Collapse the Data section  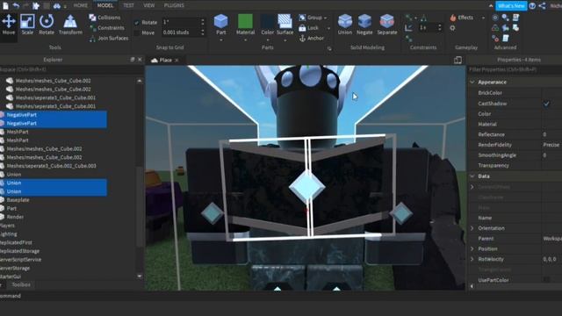coord(472,176)
